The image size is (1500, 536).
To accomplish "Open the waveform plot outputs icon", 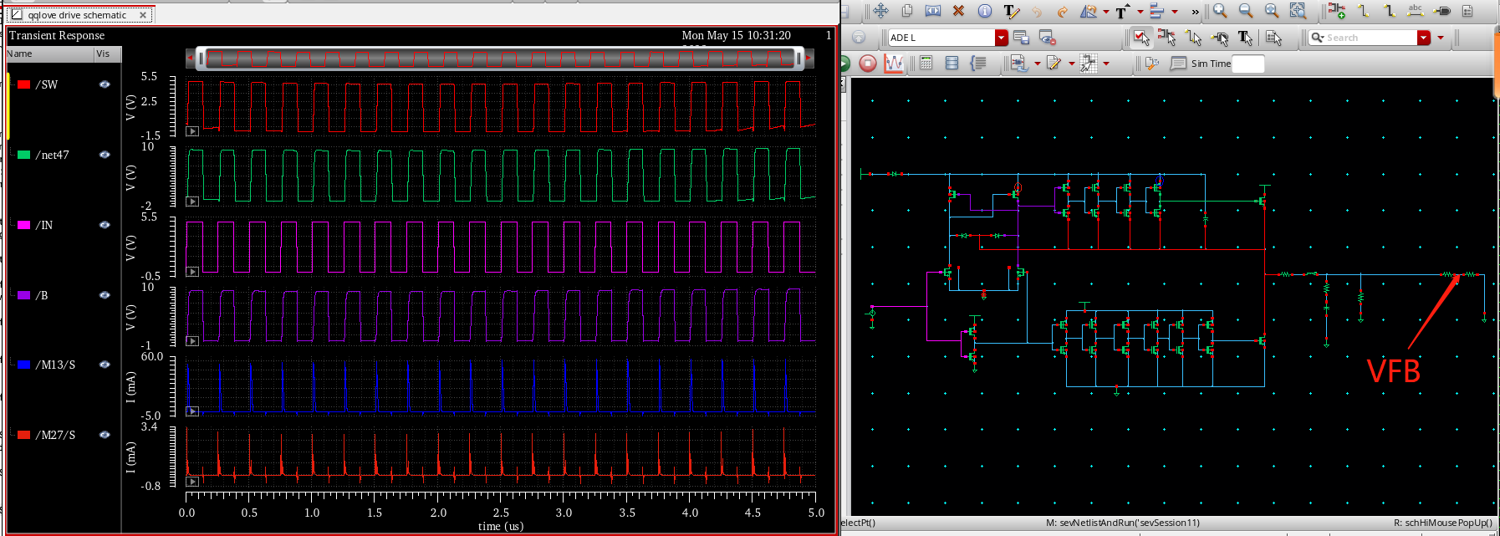I will (x=894, y=64).
